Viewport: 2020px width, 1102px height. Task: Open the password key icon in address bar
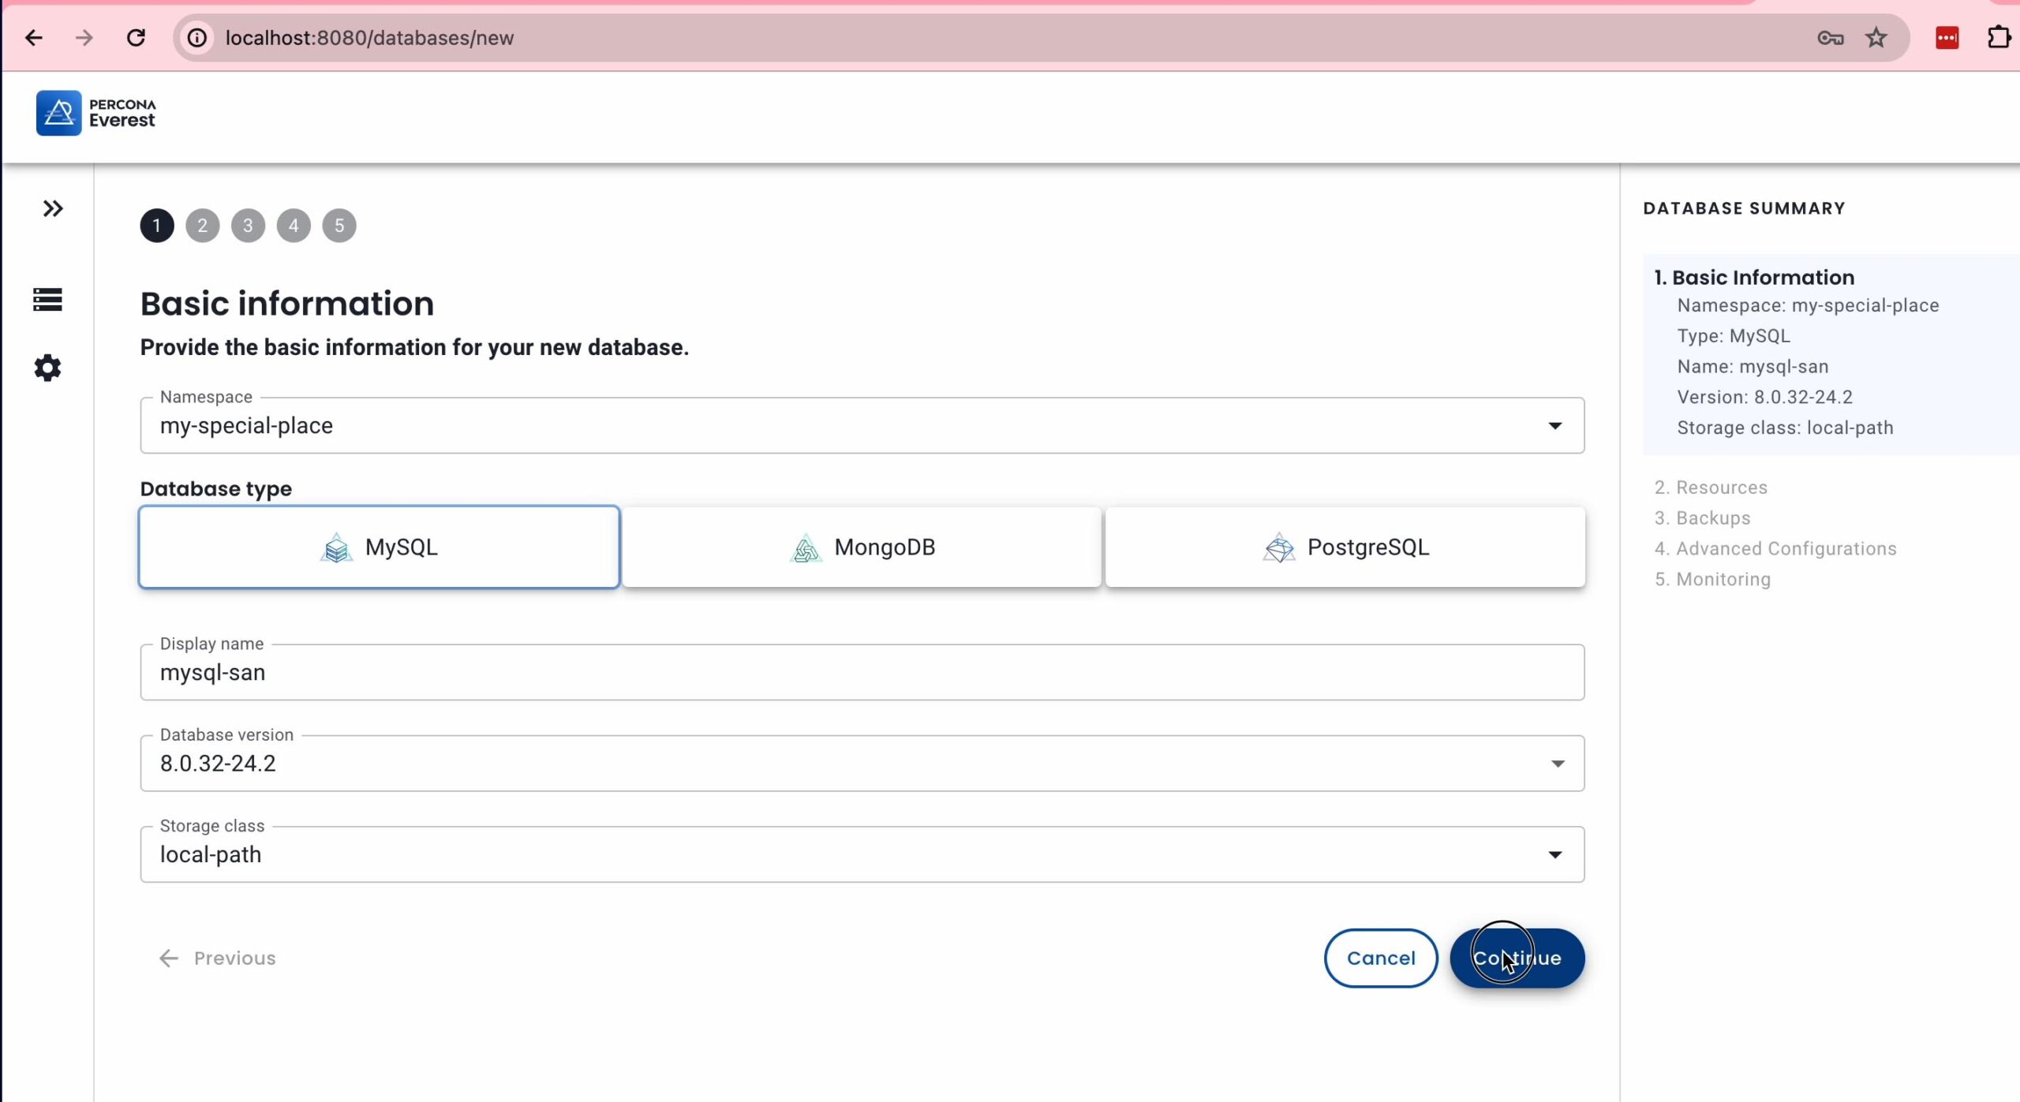tap(1830, 38)
